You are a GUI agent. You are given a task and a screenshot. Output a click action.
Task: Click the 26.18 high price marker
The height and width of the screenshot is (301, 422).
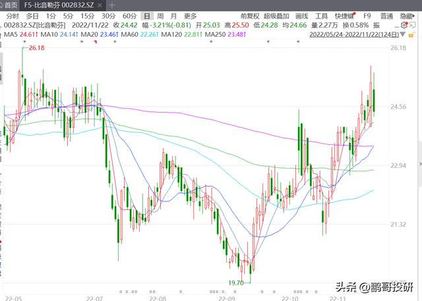click(x=36, y=48)
